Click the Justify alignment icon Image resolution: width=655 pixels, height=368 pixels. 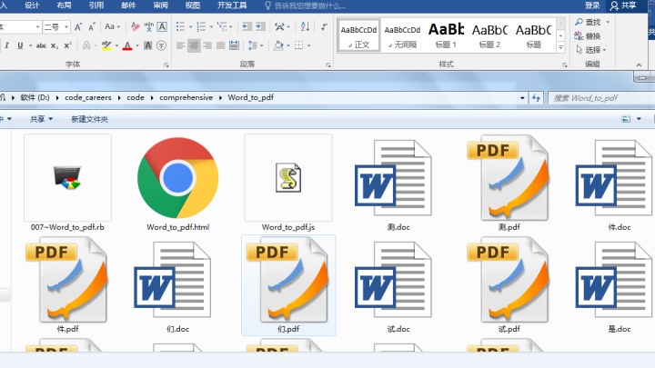220,45
